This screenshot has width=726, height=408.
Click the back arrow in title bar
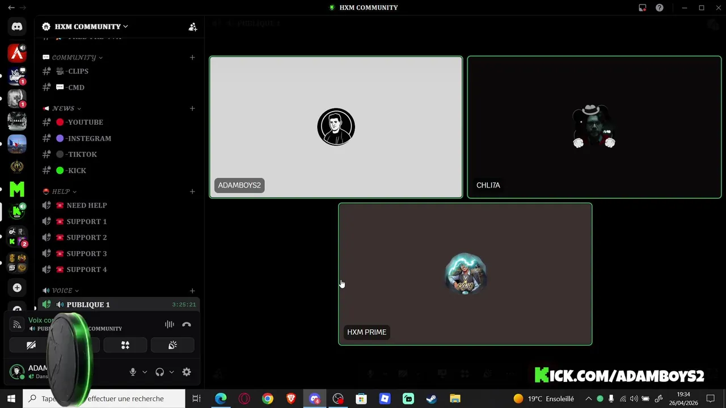[x=11, y=8]
